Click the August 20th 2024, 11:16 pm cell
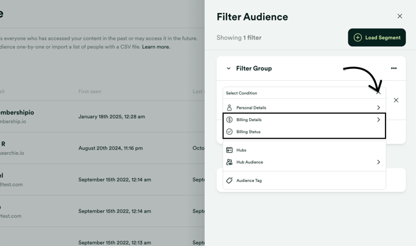The height and width of the screenshot is (246, 416). (x=111, y=148)
